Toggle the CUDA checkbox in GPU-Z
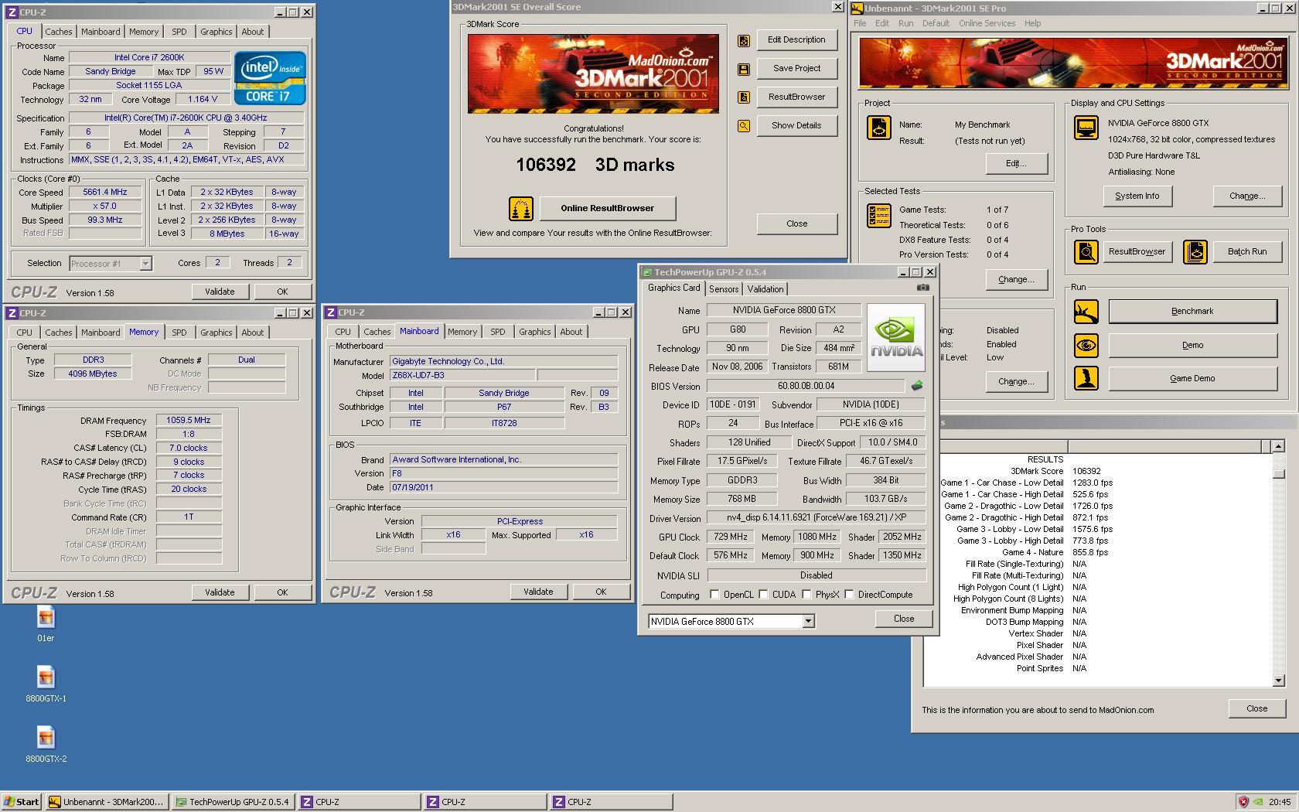1299x812 pixels. point(763,595)
